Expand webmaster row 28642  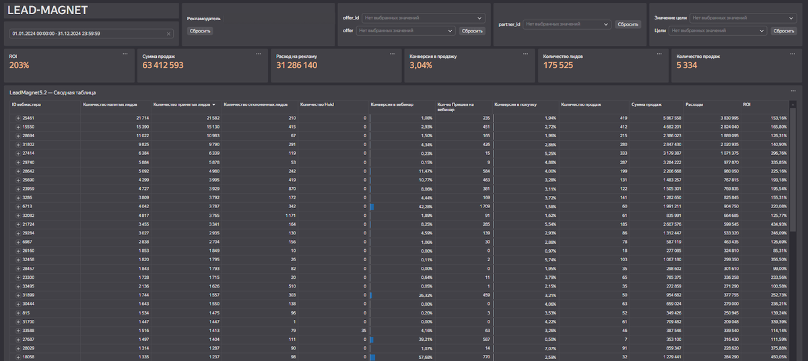click(x=18, y=171)
